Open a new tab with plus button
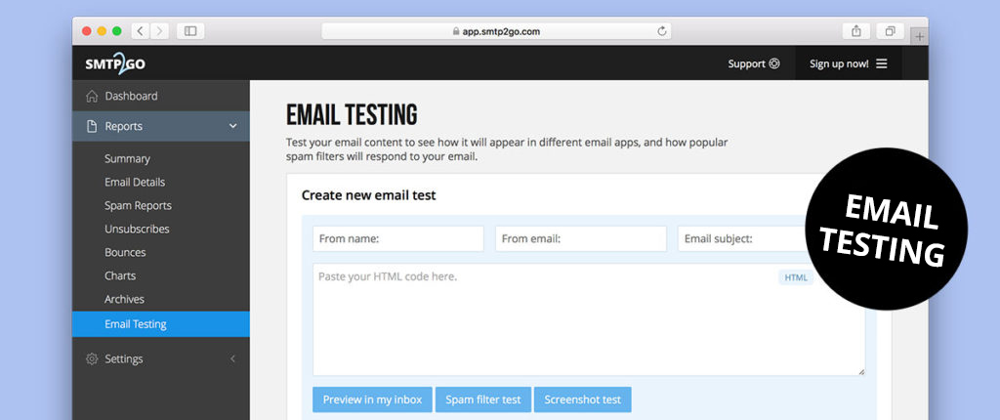This screenshot has height=420, width=1000. 919,36
